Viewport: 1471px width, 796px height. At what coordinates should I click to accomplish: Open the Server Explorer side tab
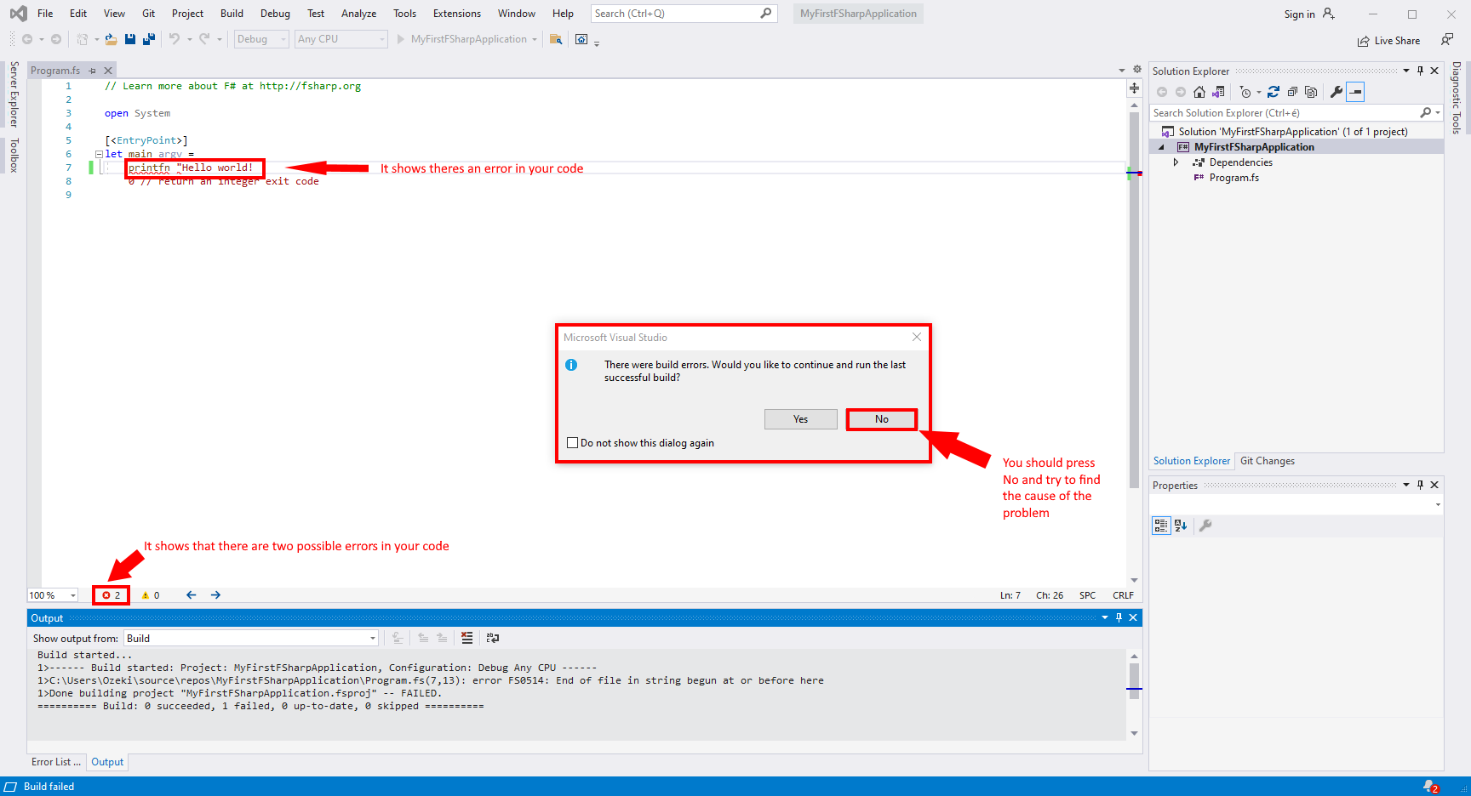point(14,94)
